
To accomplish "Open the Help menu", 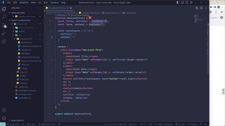I will pyautogui.click(x=63, y=2).
